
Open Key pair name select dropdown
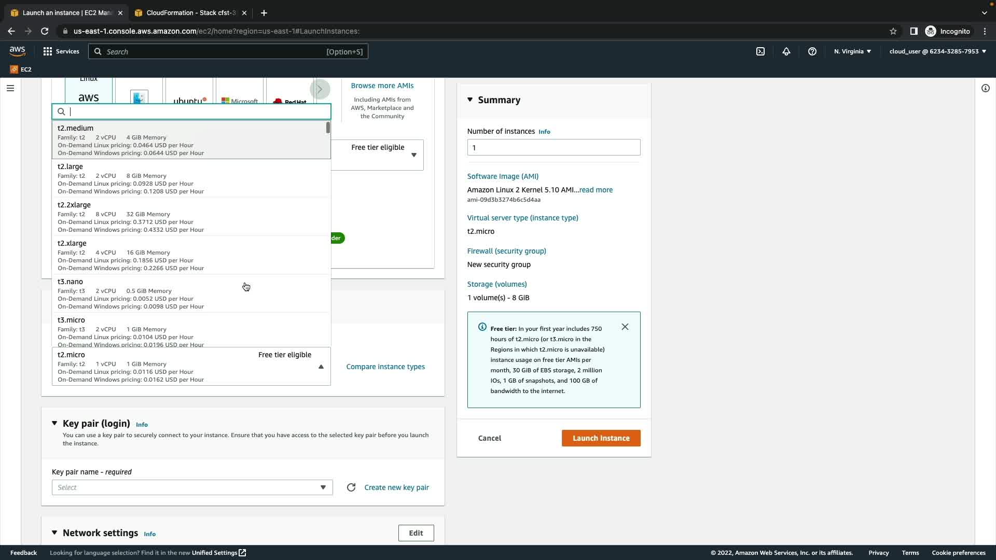coord(192,487)
